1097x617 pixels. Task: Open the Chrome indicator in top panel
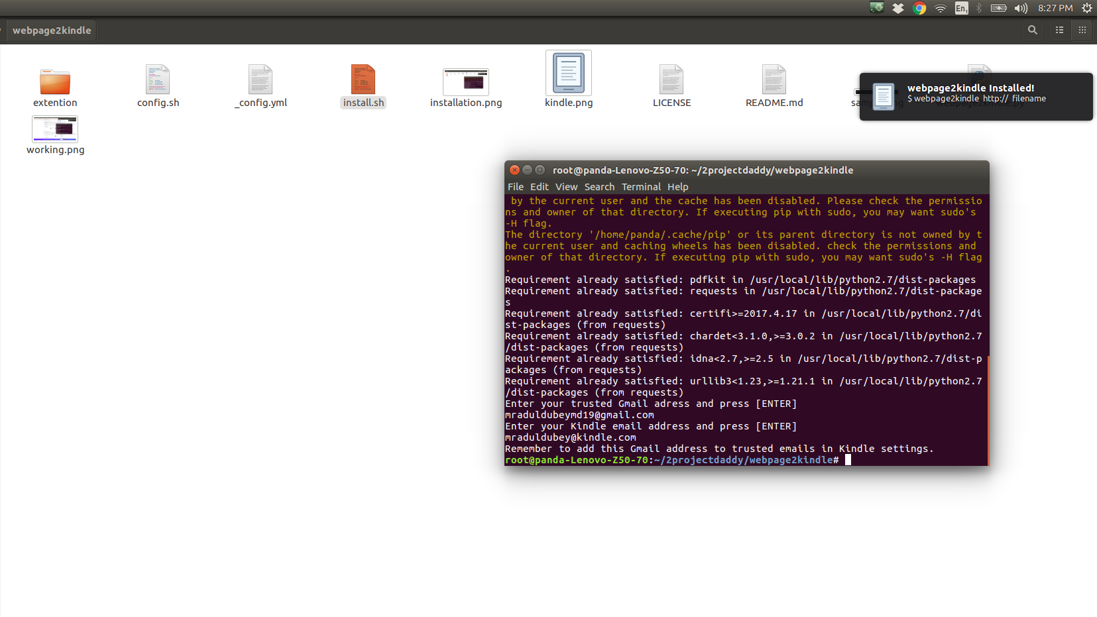[x=919, y=8]
